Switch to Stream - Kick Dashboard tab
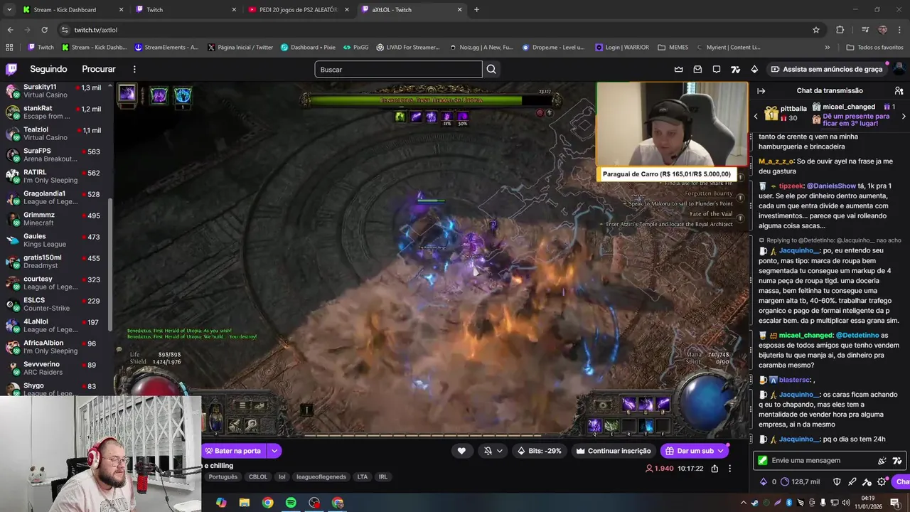 73,9
